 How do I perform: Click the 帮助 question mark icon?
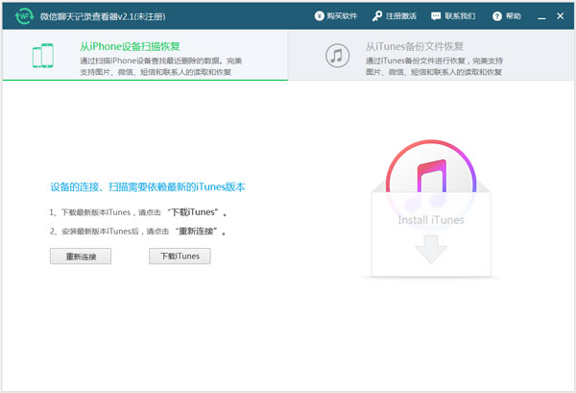pos(497,16)
